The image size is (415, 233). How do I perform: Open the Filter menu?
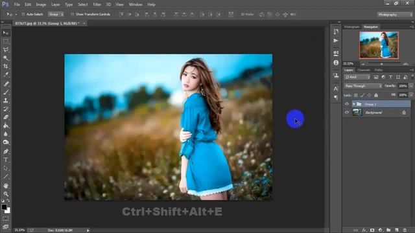pos(97,5)
